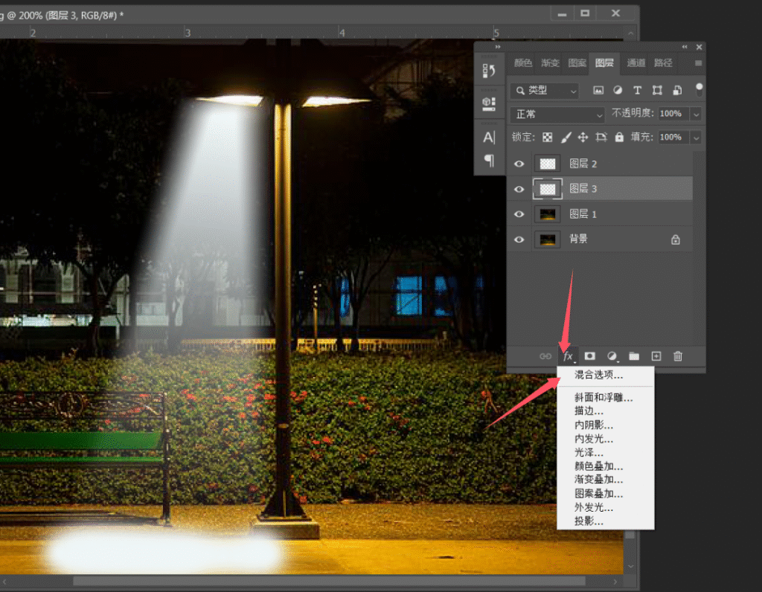Image resolution: width=762 pixels, height=592 pixels.
Task: Filter layers by shape layer icon
Action: click(657, 90)
